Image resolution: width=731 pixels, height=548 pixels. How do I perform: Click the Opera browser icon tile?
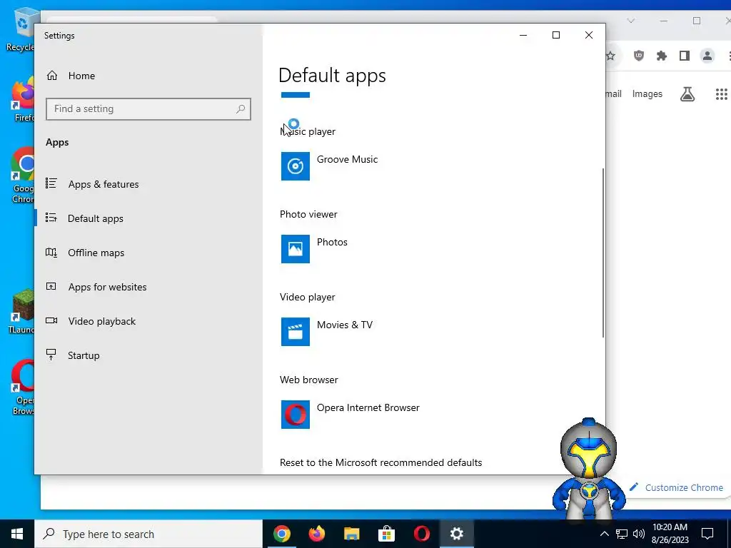click(x=296, y=415)
